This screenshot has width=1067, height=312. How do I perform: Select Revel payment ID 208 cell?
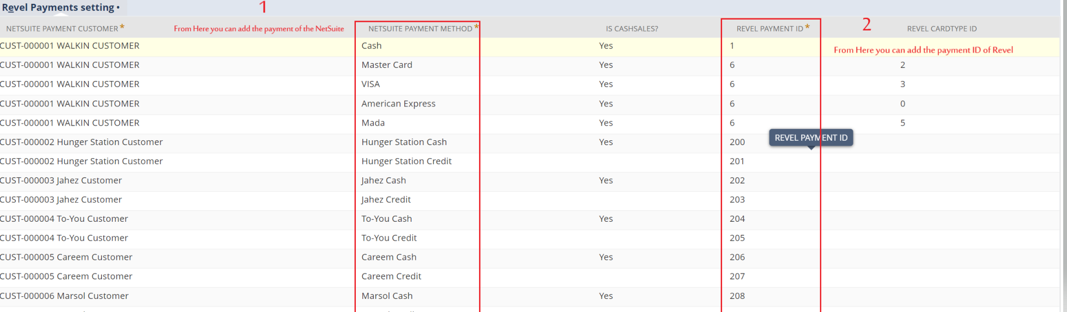pos(737,296)
